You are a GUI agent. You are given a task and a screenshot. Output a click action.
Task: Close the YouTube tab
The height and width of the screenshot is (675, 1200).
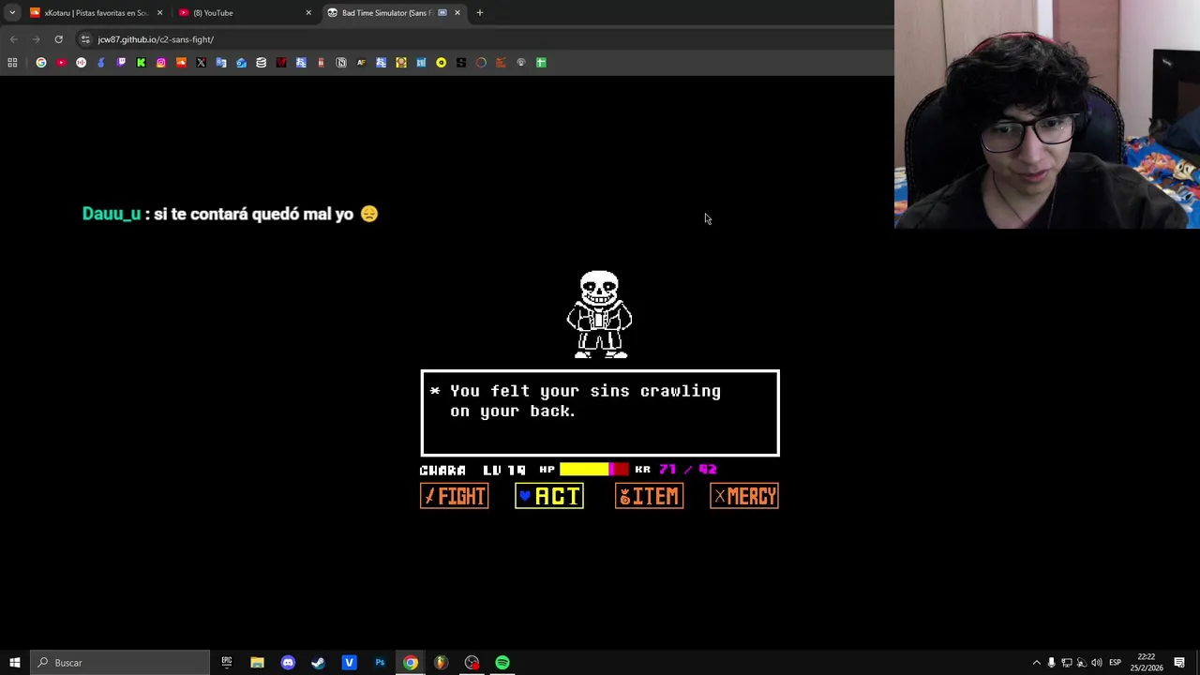pos(308,13)
